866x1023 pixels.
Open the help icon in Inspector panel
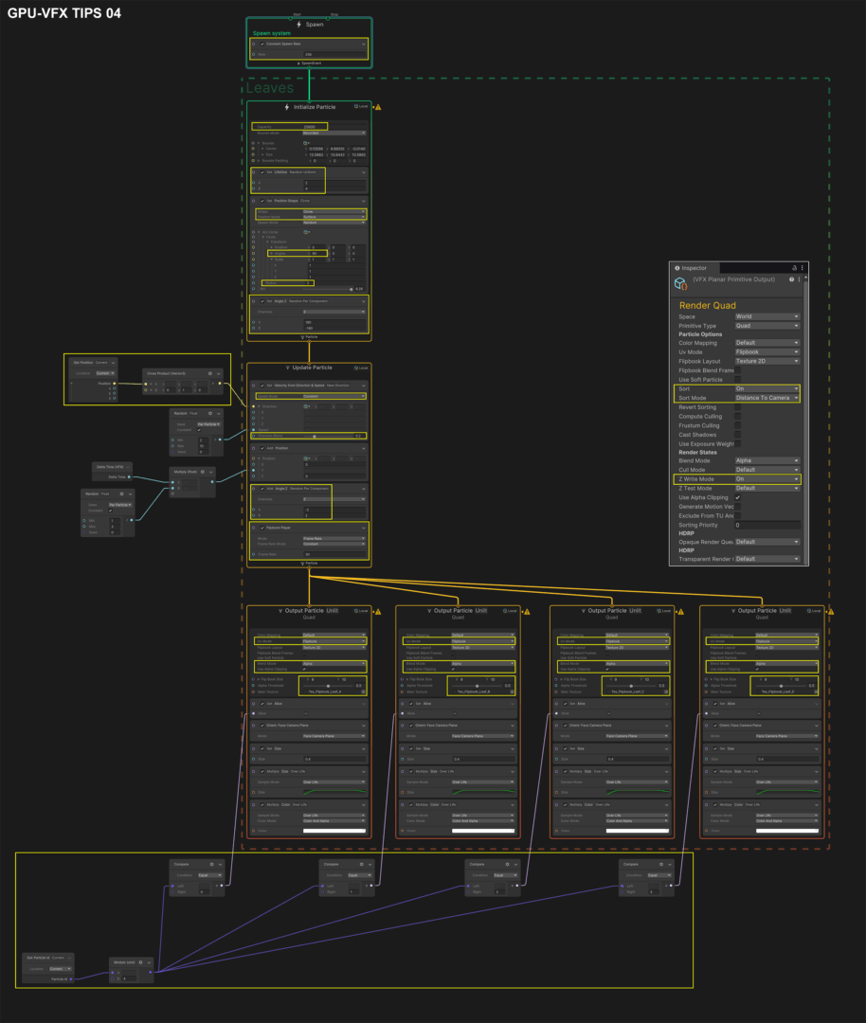point(793,279)
